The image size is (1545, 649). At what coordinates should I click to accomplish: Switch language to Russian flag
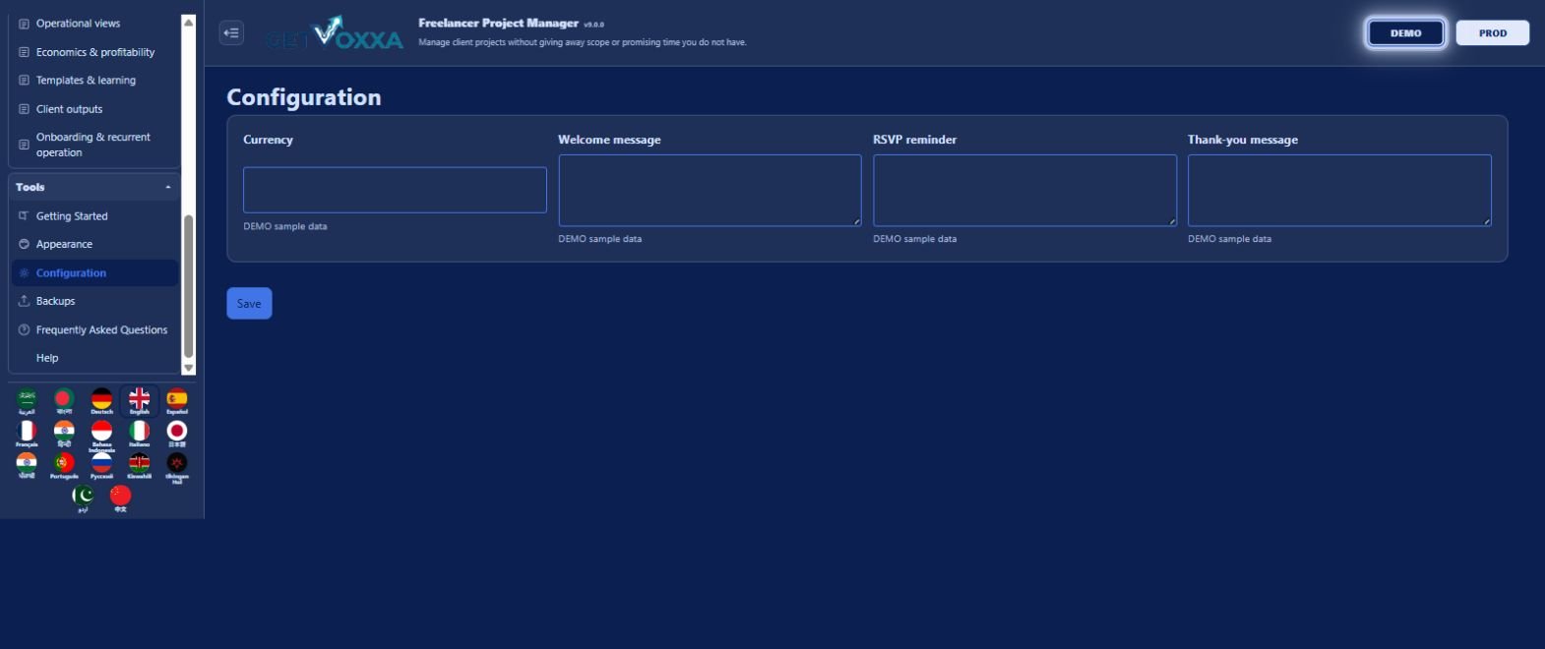coord(101,465)
